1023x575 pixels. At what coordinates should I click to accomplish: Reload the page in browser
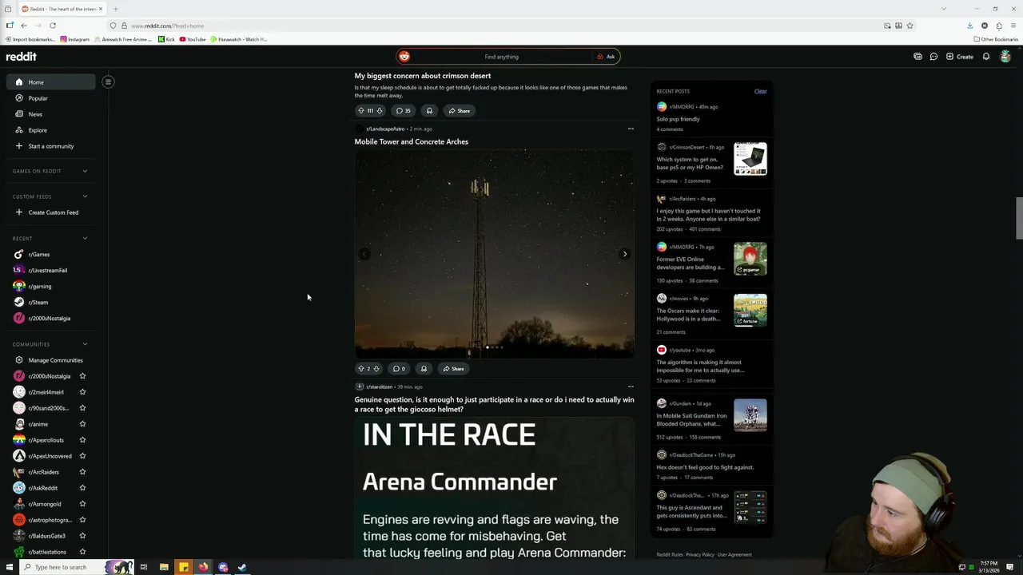[x=53, y=26]
